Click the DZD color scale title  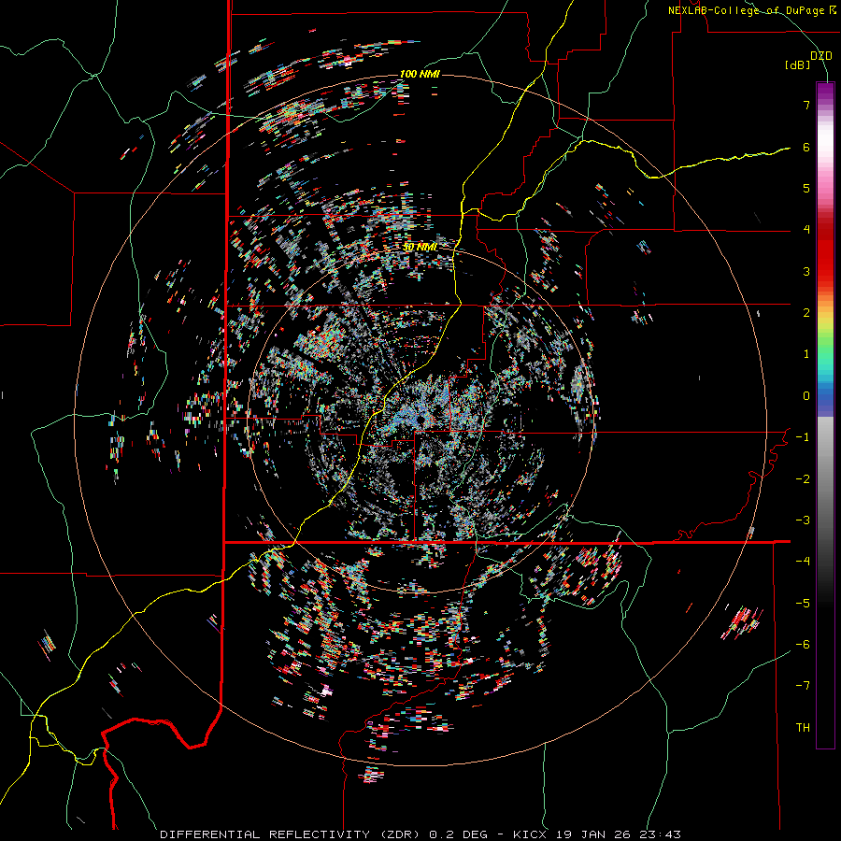pyautogui.click(x=820, y=56)
